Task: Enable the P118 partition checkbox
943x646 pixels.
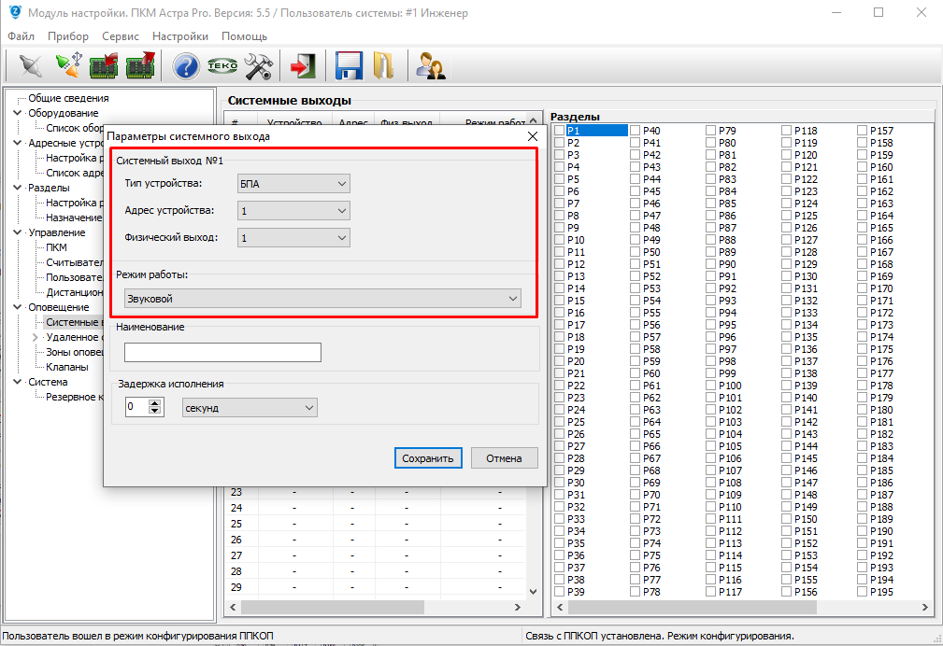Action: tap(787, 131)
